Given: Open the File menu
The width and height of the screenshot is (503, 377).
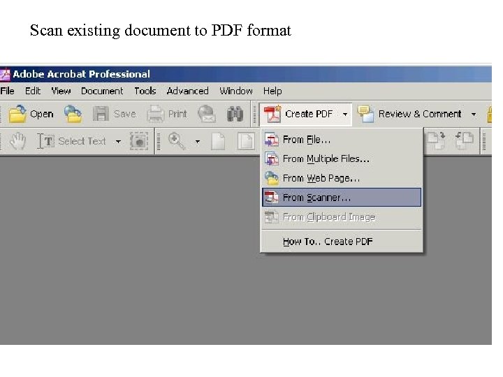Looking at the screenshot, I should click(7, 91).
